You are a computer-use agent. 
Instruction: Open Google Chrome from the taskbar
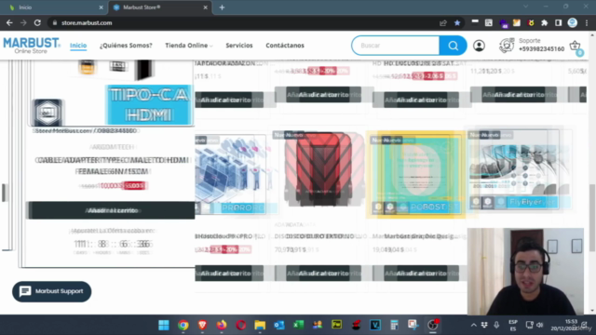[183, 325]
